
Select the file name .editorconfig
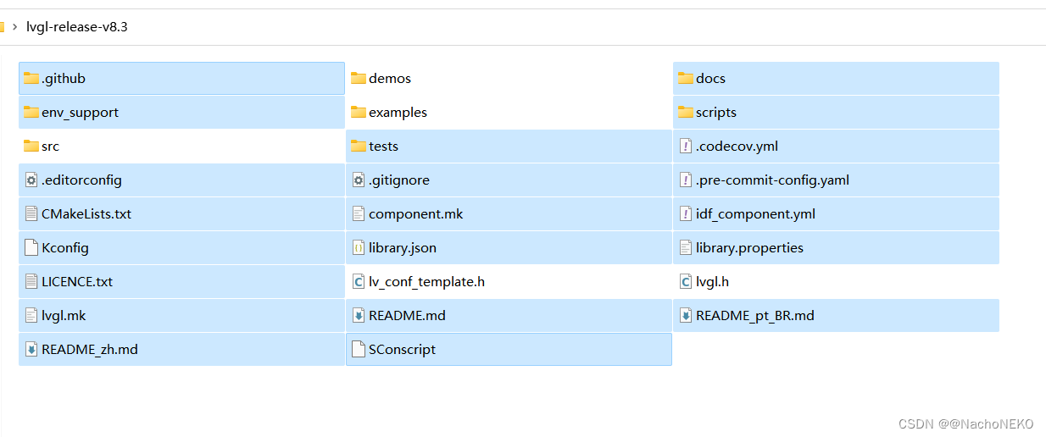pos(81,180)
